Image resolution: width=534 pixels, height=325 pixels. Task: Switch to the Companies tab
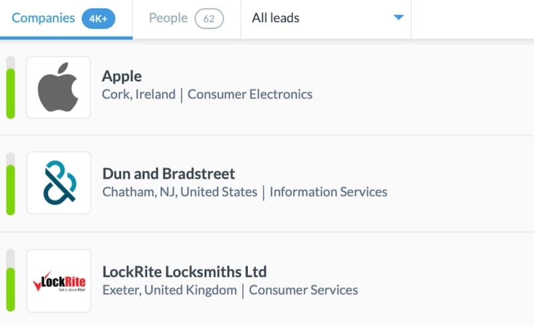click(43, 19)
